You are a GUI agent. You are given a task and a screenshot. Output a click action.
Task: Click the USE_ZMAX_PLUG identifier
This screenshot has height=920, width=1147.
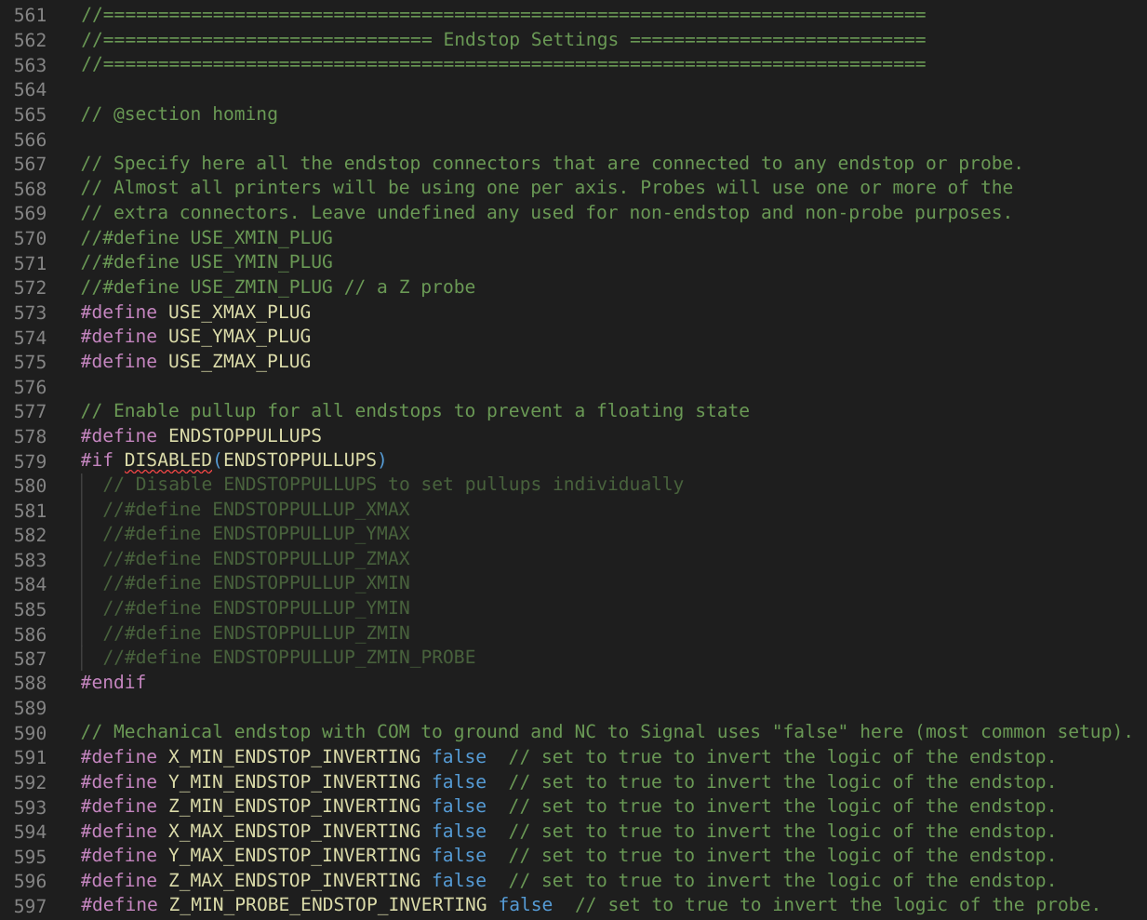(x=239, y=362)
